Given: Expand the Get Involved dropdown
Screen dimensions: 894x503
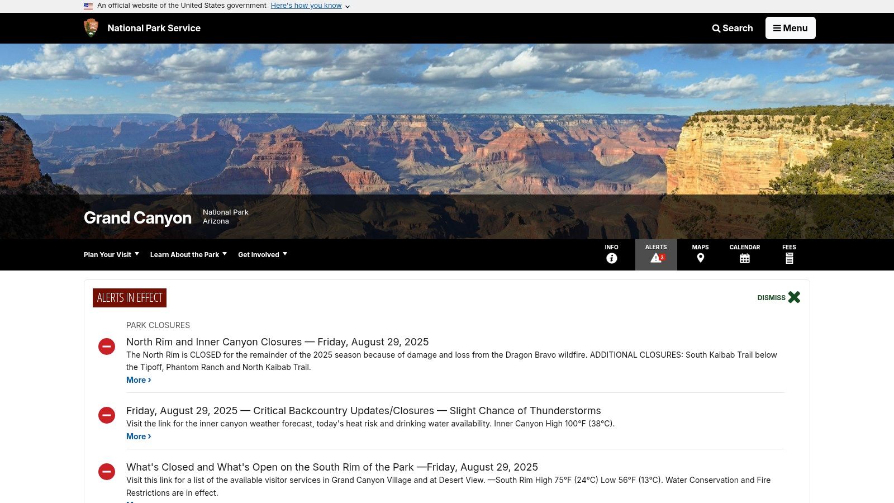Looking at the screenshot, I should tap(263, 254).
